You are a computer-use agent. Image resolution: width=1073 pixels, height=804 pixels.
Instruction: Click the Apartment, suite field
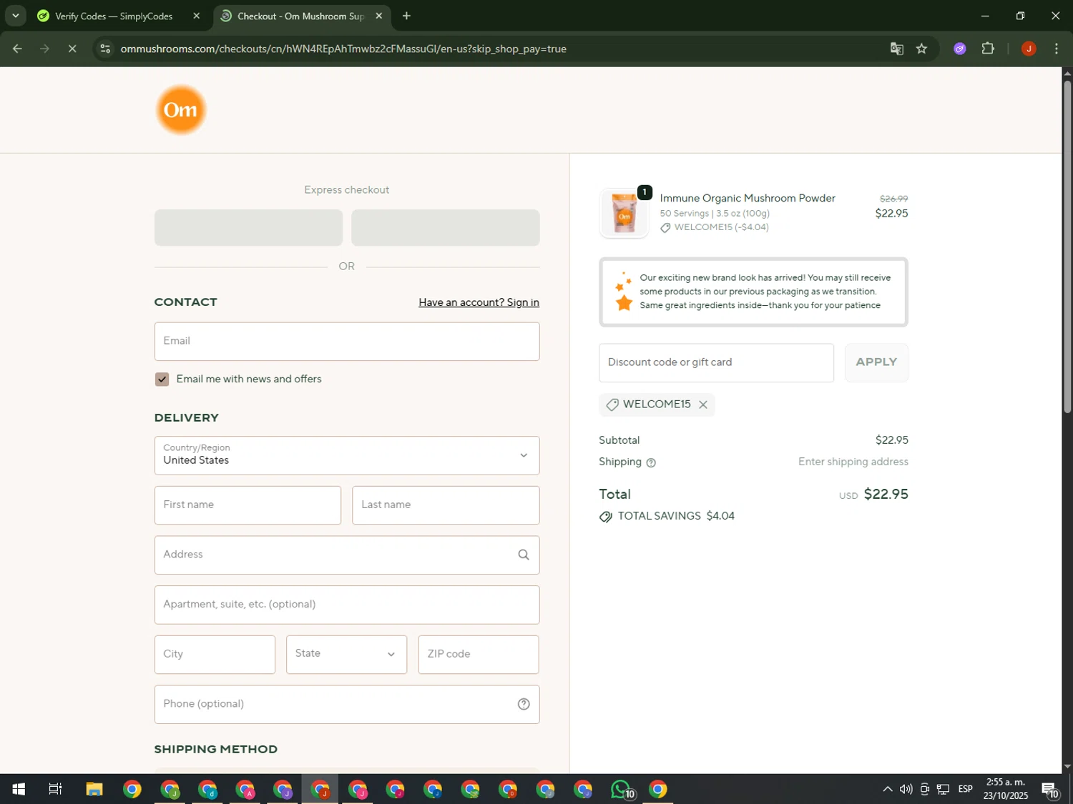coord(347,605)
